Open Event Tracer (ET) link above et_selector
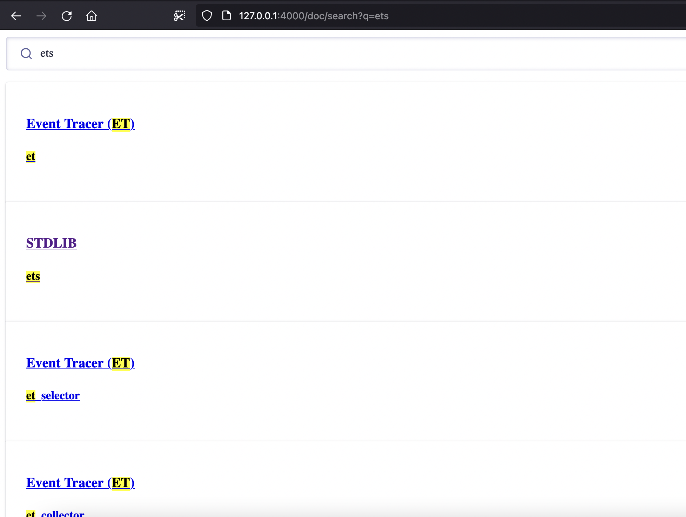 80,363
